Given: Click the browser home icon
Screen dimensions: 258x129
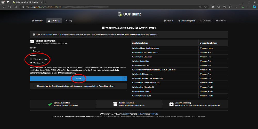Looking at the screenshot, I should [x=16, y=7].
